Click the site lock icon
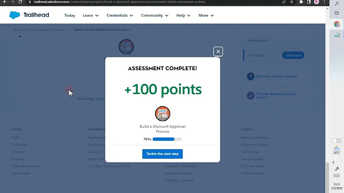 (x=30, y=2)
